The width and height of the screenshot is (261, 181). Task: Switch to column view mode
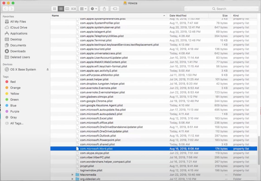[x=67, y=9]
